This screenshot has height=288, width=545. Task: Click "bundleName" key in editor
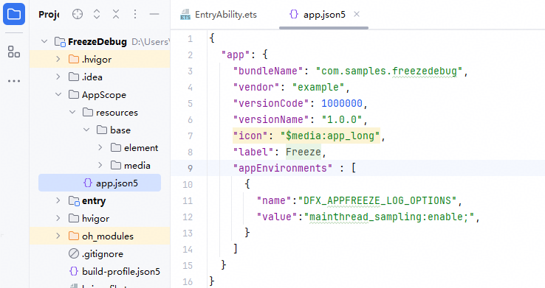(267, 71)
